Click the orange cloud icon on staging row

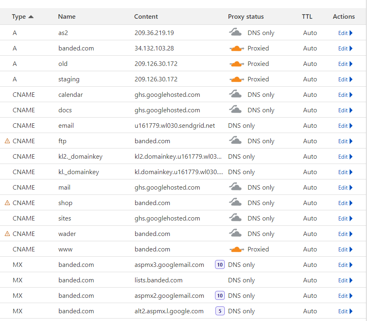click(237, 79)
